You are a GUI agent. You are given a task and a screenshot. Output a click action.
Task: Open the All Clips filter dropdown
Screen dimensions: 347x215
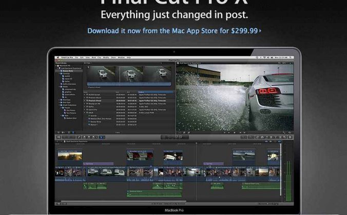click(88, 63)
